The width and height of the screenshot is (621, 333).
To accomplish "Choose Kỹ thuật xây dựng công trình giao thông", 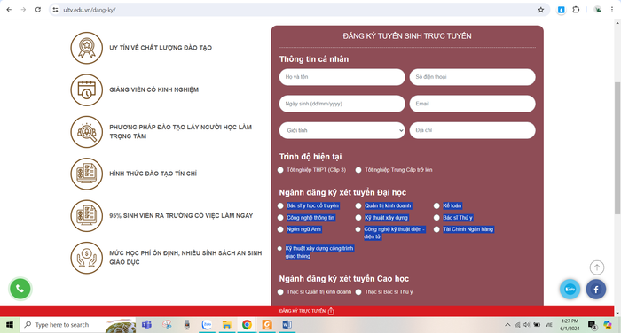I will [x=279, y=248].
